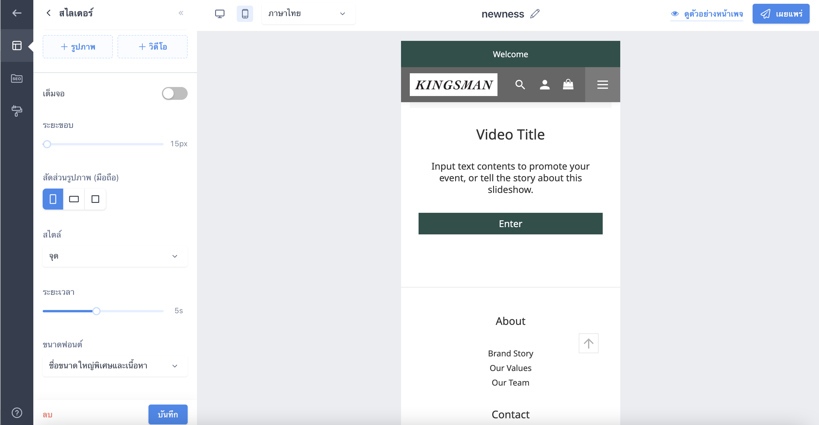Open the page layout sidebar icon

tap(17, 46)
